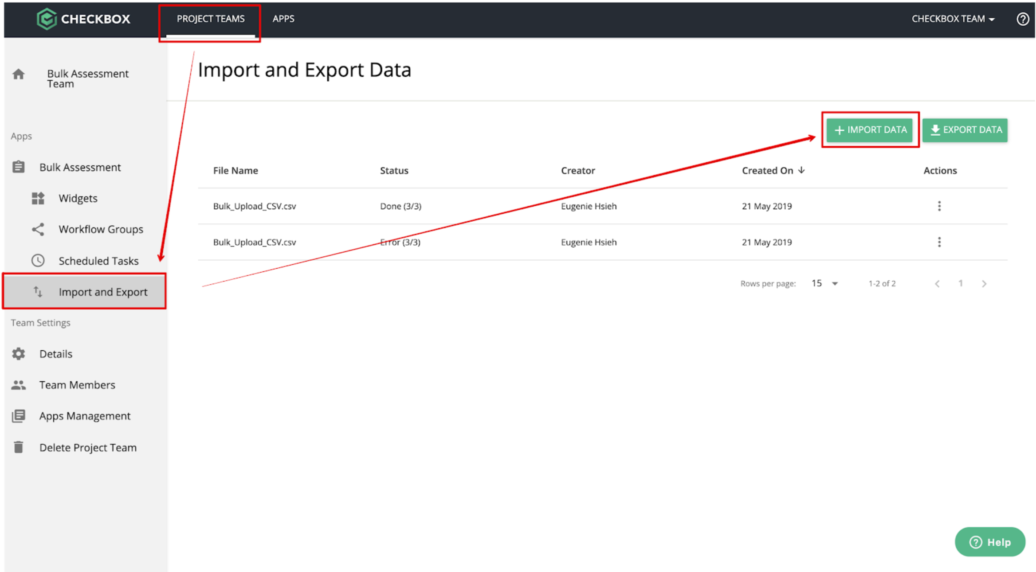
Task: Click the Done (3/3) status cell
Action: pos(400,206)
